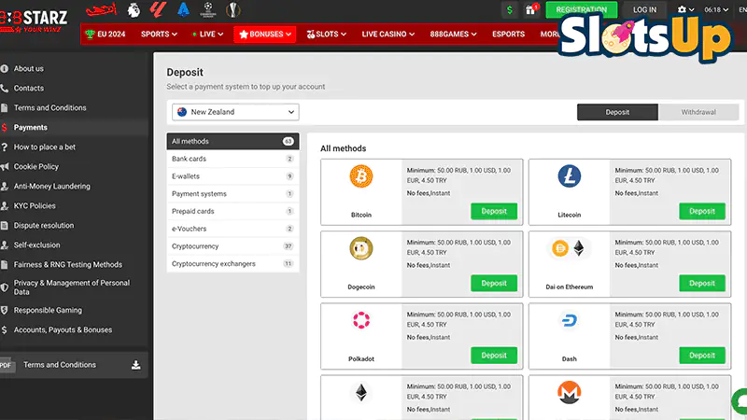
Task: Open the Europa League trophy icon
Action: (233, 9)
